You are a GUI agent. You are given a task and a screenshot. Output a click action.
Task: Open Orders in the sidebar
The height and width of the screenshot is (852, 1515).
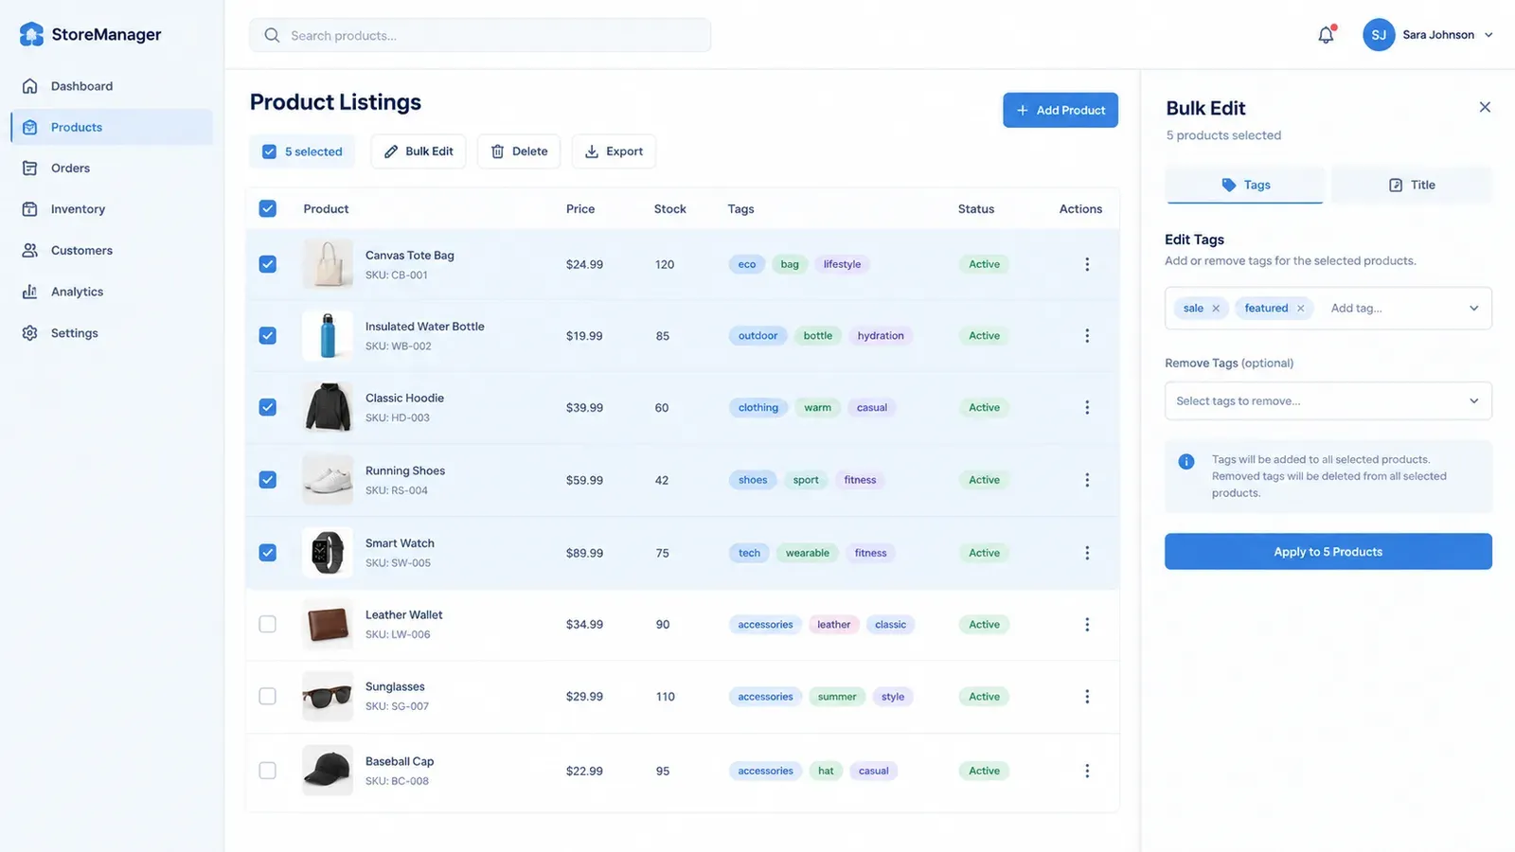pyautogui.click(x=112, y=169)
